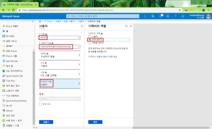Click the sidebar vertical scrollbar
The height and width of the screenshot is (129, 212).
pyautogui.click(x=34, y=88)
